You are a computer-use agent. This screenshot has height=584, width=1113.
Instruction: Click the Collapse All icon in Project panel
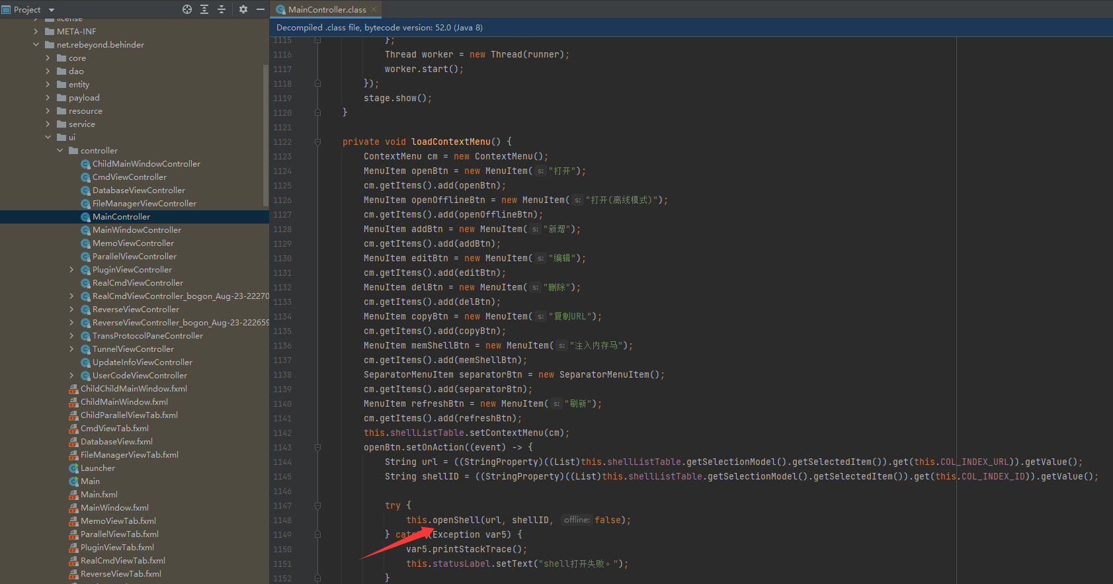[222, 9]
